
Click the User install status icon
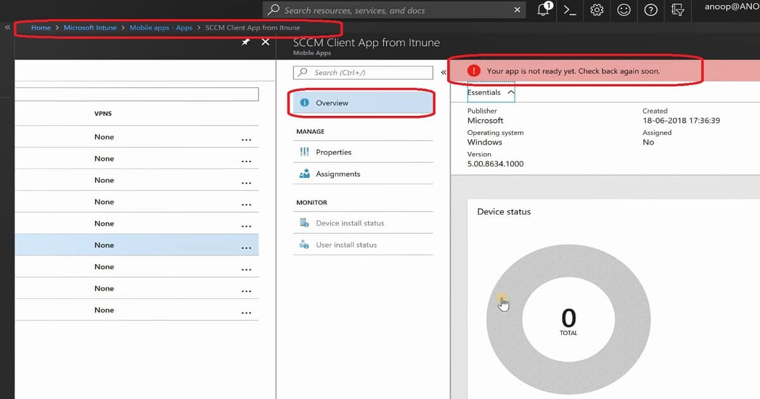tap(305, 244)
